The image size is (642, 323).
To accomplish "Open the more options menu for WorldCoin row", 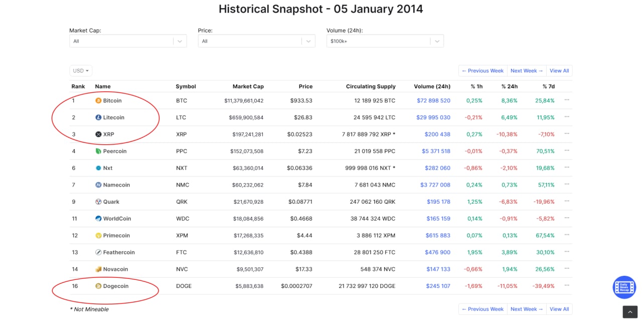I will tap(567, 218).
